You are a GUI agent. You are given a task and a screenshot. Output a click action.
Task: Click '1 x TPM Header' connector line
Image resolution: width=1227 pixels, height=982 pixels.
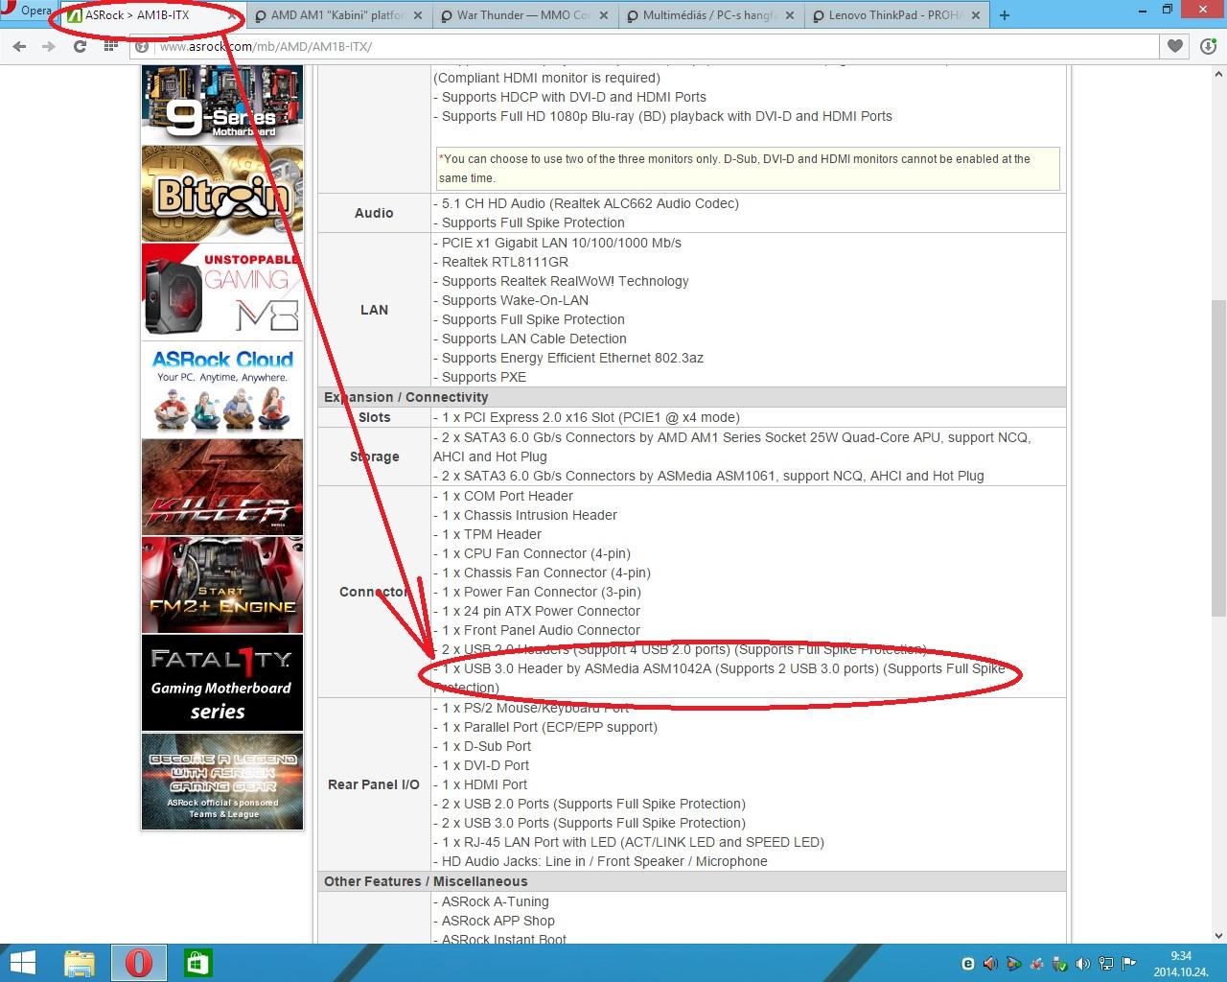(487, 534)
